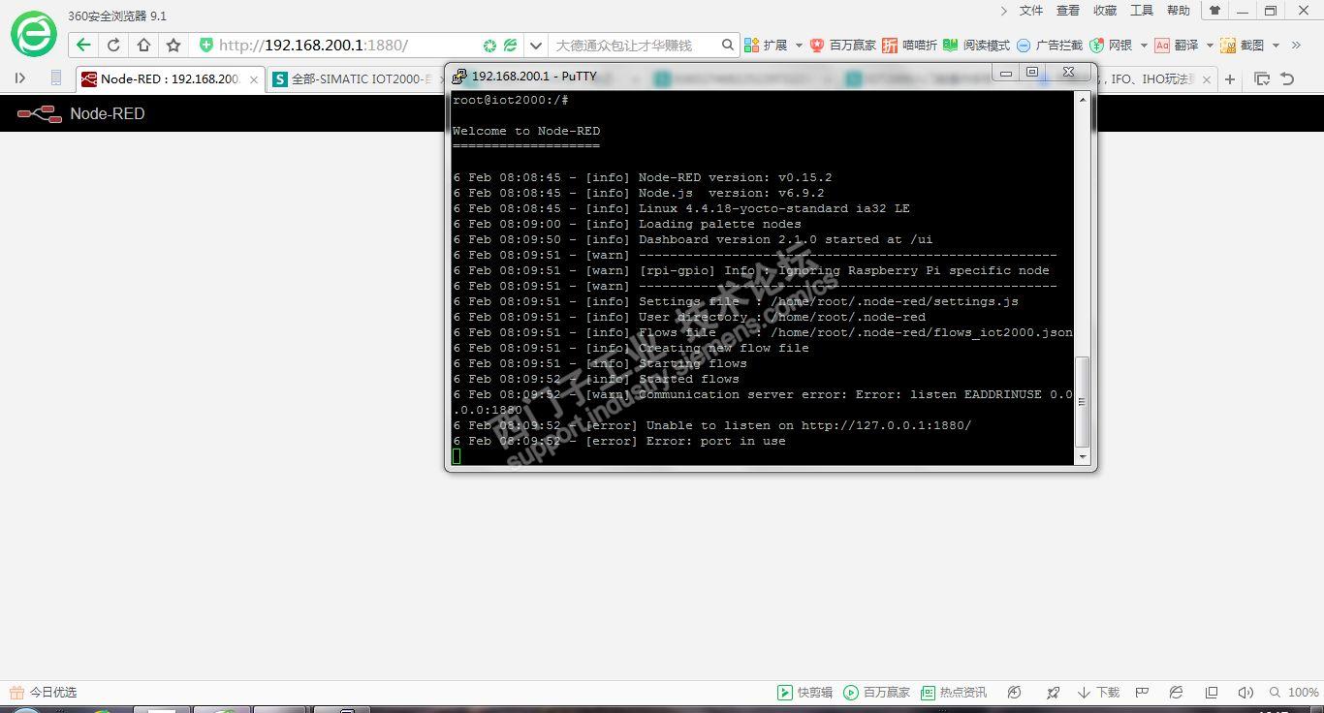Open the 收藏 menu
The image size is (1324, 713).
(x=1105, y=11)
